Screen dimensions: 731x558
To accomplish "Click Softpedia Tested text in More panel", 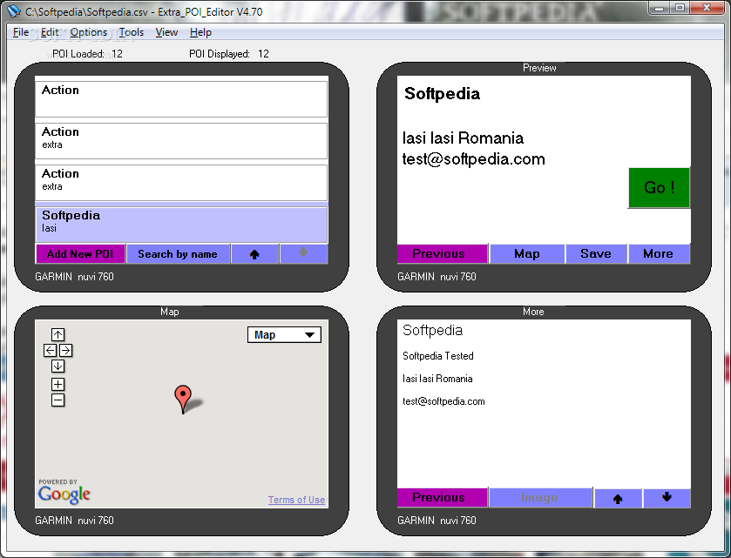I will (x=437, y=356).
